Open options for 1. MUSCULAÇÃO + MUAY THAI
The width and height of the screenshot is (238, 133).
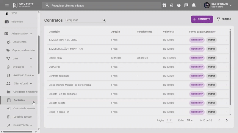(226, 49)
